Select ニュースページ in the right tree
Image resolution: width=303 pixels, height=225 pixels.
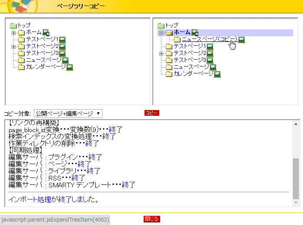click(191, 67)
